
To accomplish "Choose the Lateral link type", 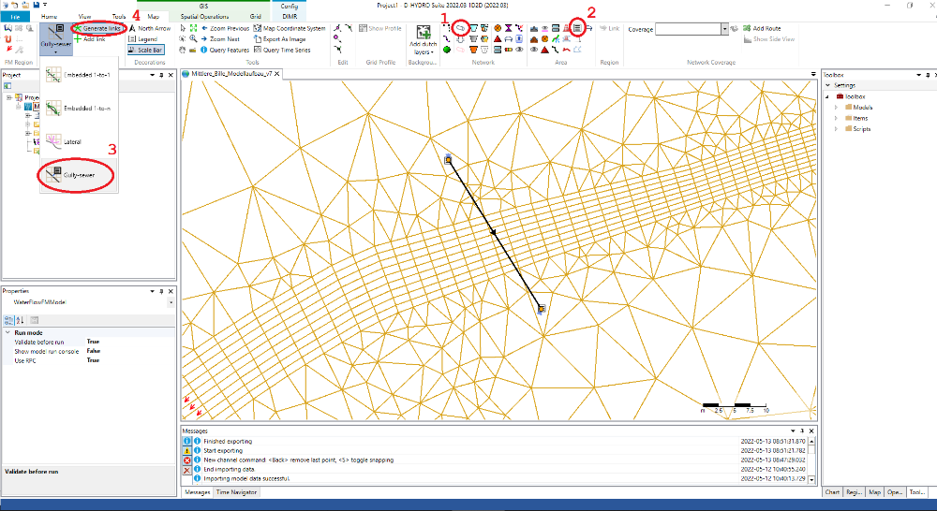I will (x=79, y=142).
